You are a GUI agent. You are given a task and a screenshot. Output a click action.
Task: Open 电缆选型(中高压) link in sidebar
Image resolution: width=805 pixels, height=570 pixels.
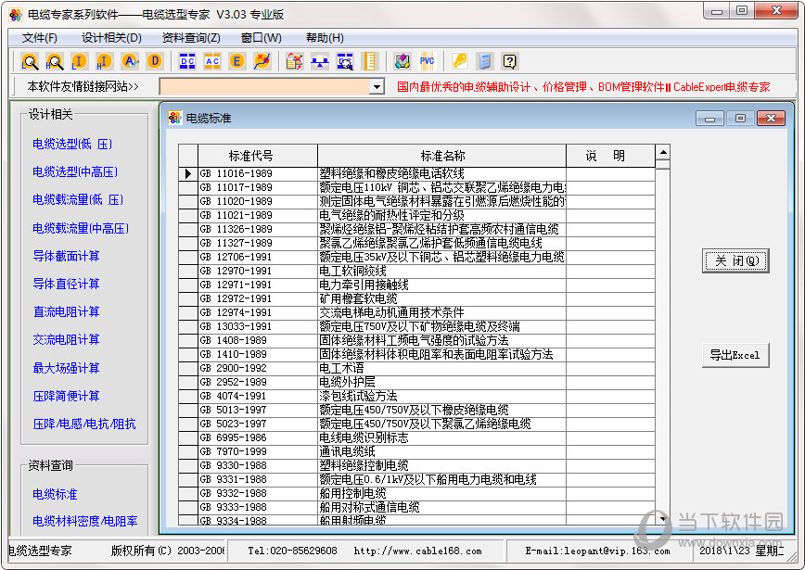point(75,171)
